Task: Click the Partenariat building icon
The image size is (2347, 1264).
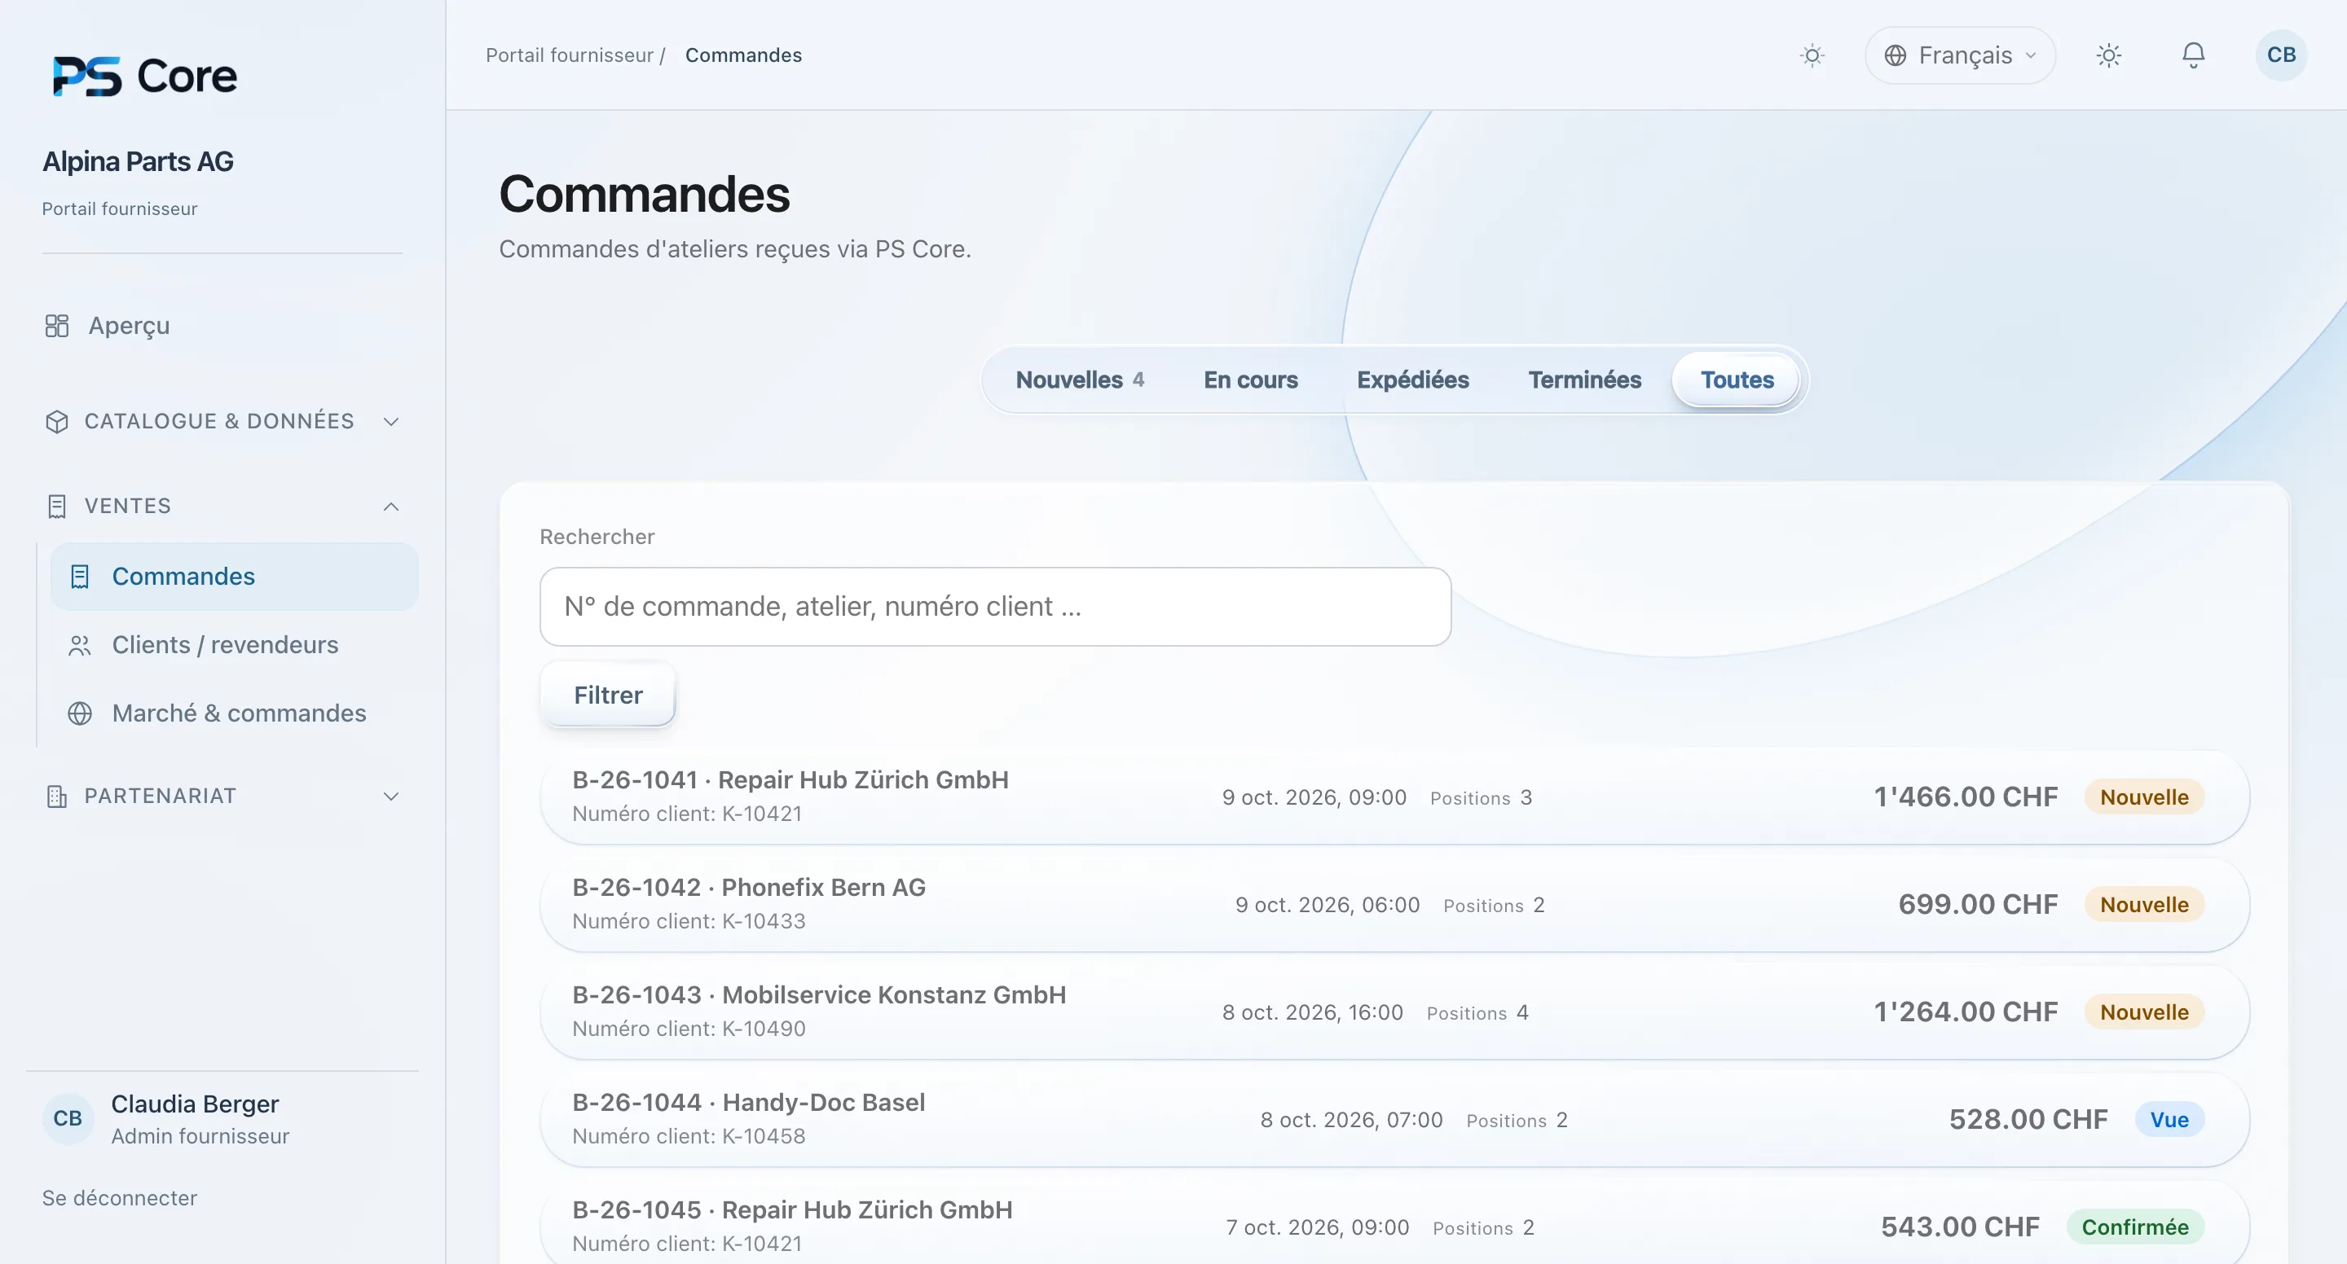Action: pos(56,797)
